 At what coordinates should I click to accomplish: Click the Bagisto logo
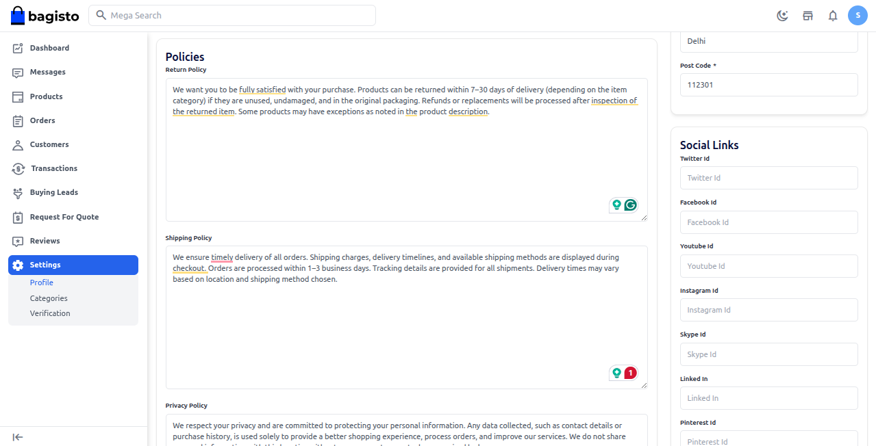pyautogui.click(x=45, y=15)
